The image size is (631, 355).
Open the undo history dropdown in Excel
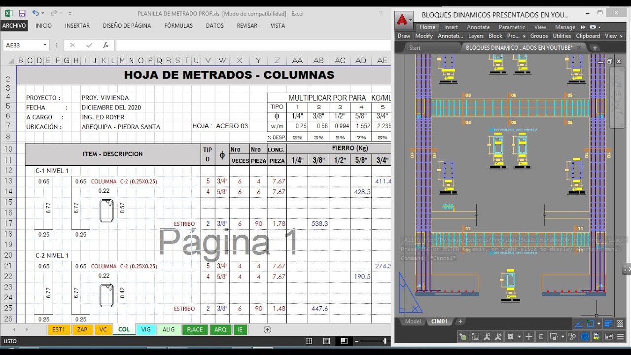42,13
